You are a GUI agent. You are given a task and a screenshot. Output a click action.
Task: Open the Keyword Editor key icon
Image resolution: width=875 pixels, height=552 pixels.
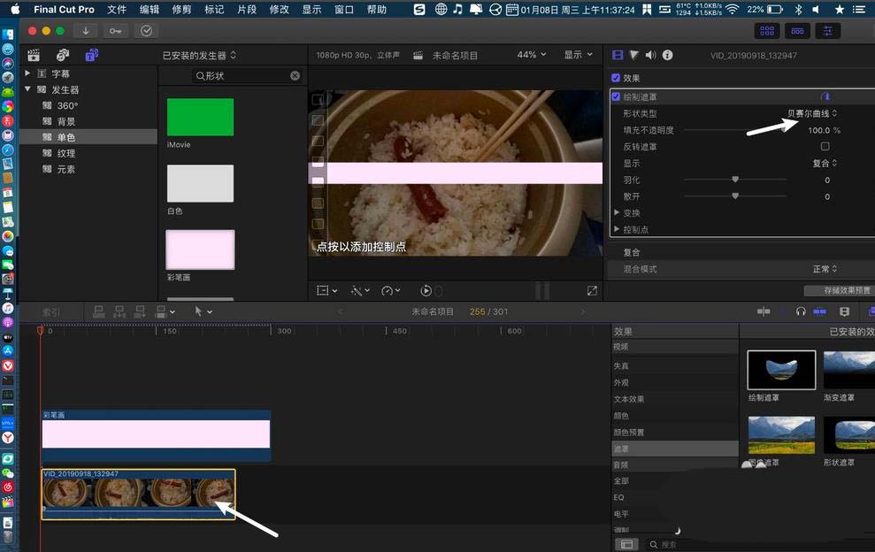click(116, 31)
